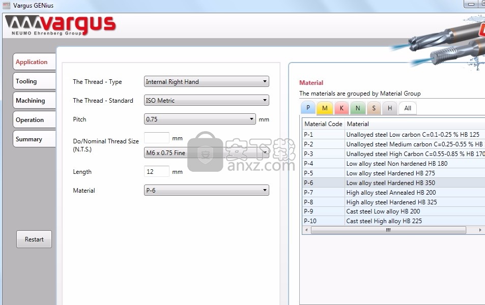
Task: Open the M6 x 0.75 Fine dropdown
Action: (206, 152)
